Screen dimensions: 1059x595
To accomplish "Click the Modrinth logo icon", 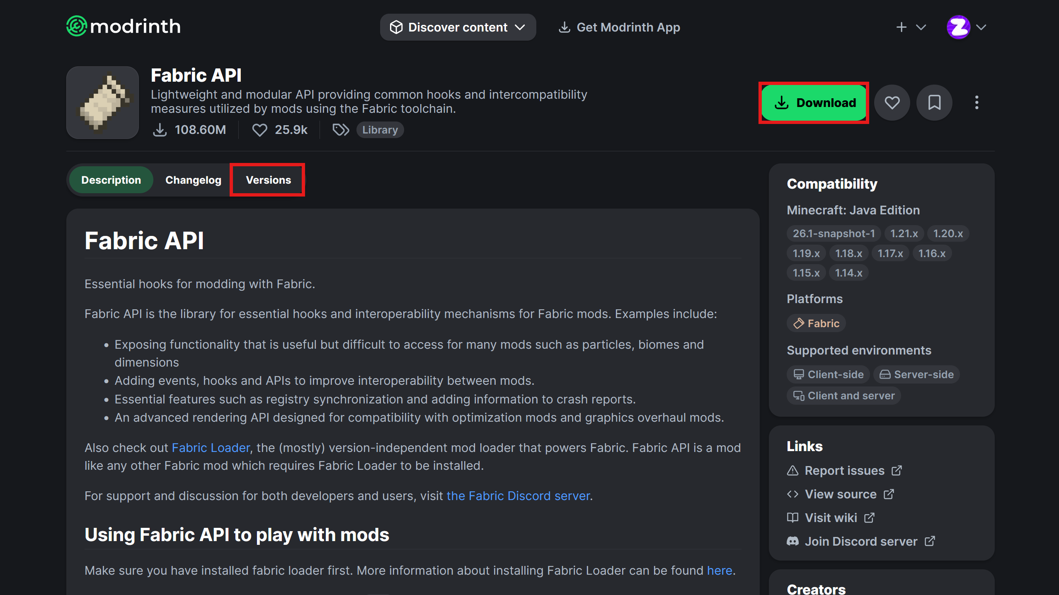I will [77, 27].
